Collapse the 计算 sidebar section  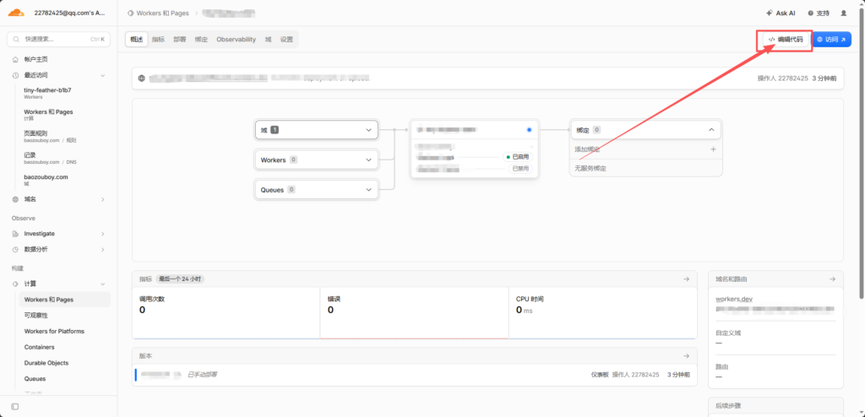102,284
